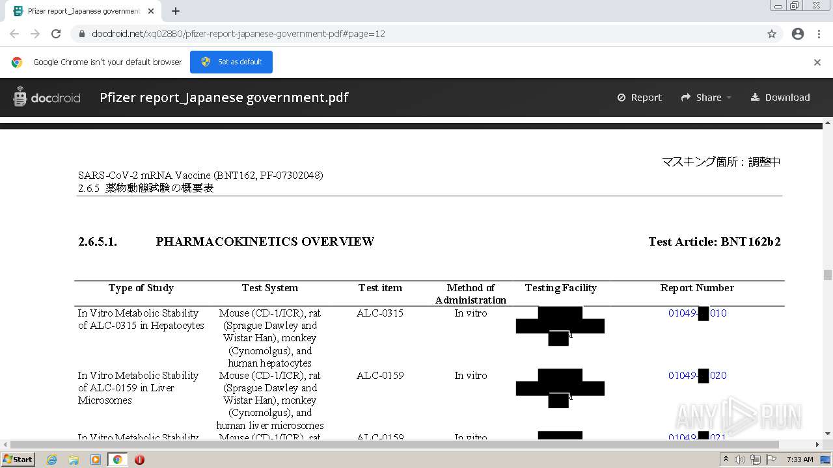Open report number link ending in 010

(697, 313)
